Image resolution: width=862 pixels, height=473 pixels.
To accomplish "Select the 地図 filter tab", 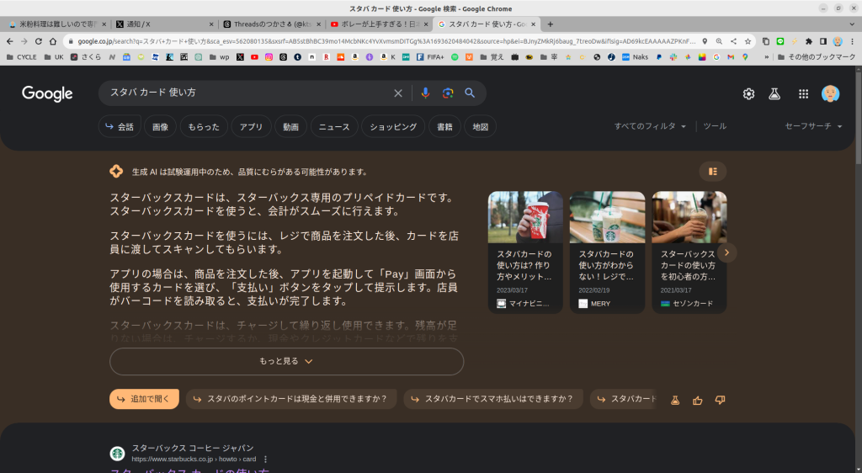I will 481,127.
